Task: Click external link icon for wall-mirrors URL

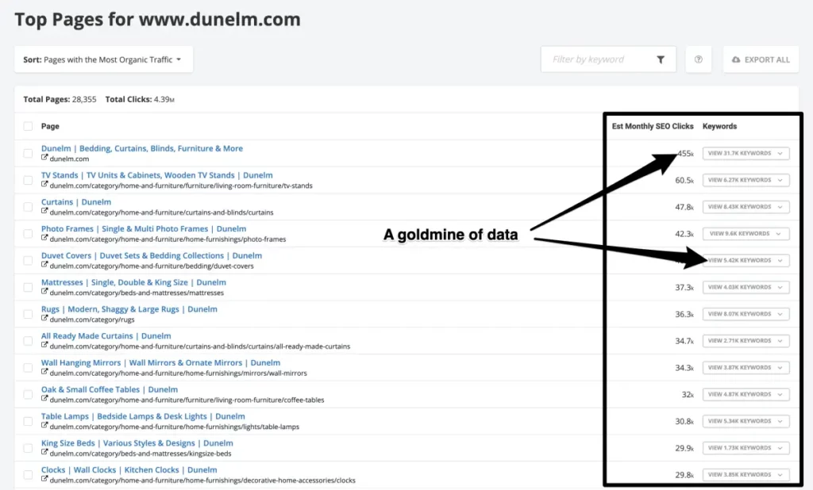Action: pos(44,372)
